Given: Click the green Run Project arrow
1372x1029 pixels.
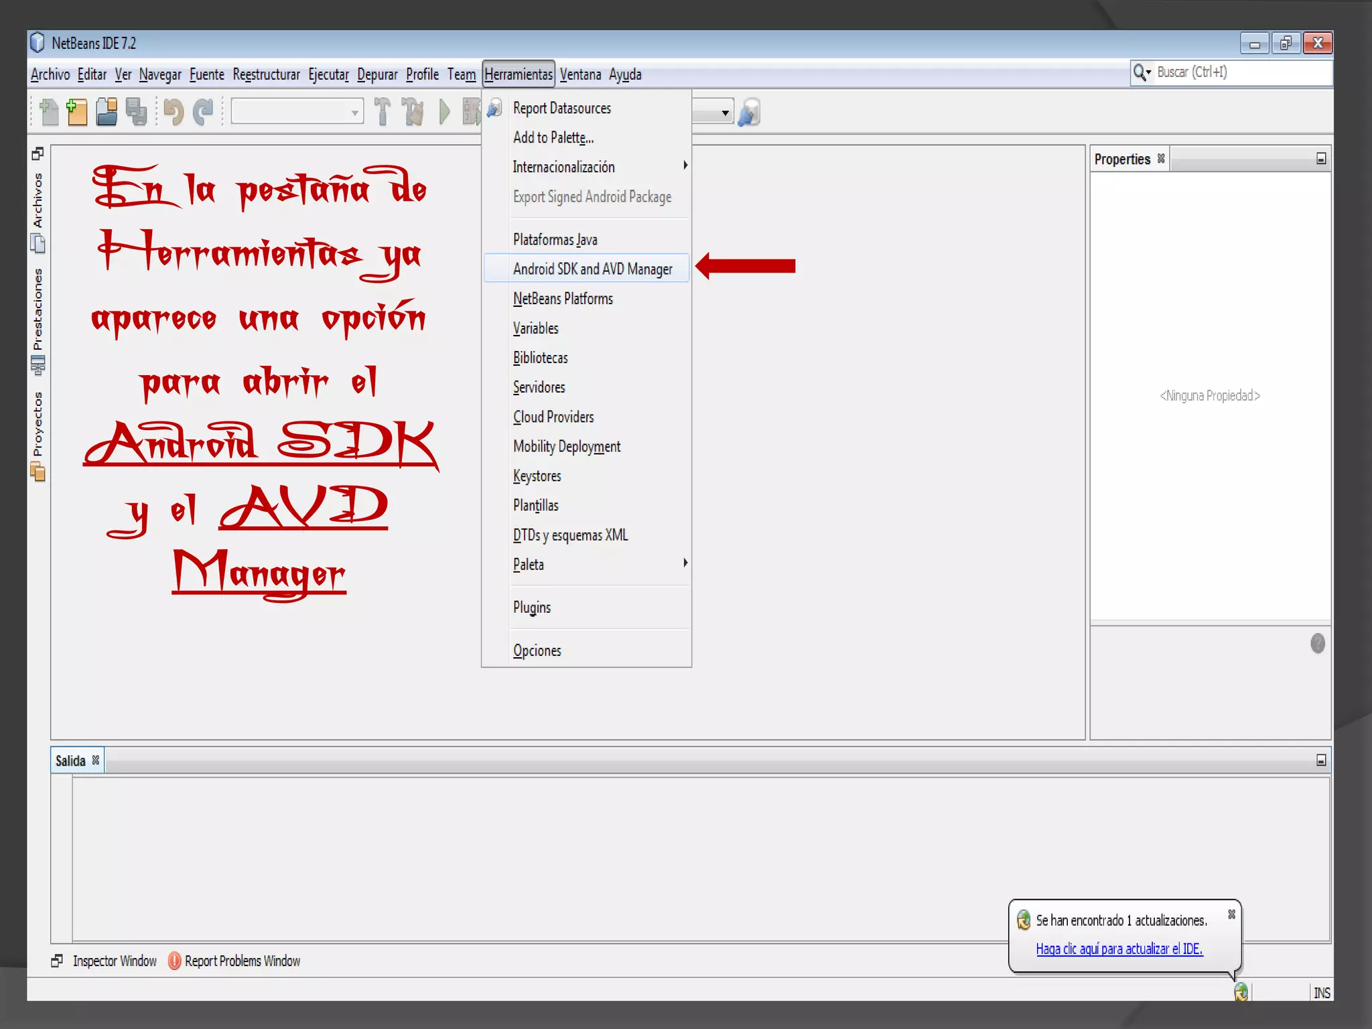Looking at the screenshot, I should [444, 112].
